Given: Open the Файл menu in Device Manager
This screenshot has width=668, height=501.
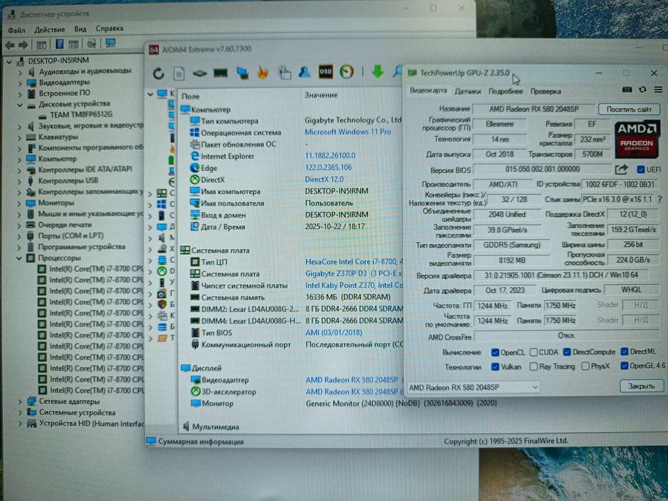Looking at the screenshot, I should pyautogui.click(x=16, y=30).
